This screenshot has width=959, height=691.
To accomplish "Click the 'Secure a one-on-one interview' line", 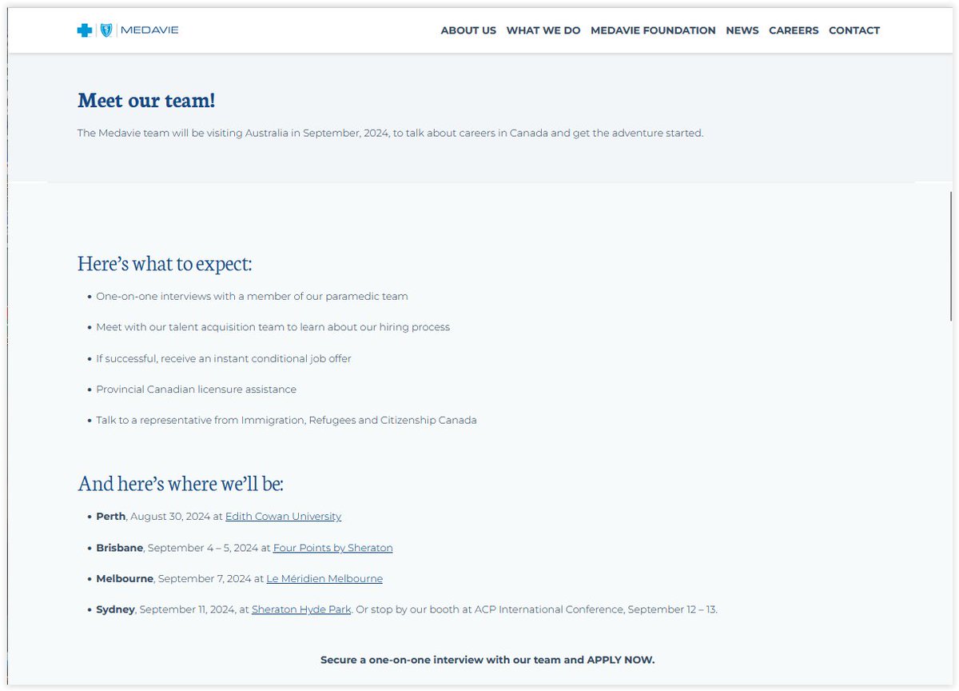I will tap(487, 660).
